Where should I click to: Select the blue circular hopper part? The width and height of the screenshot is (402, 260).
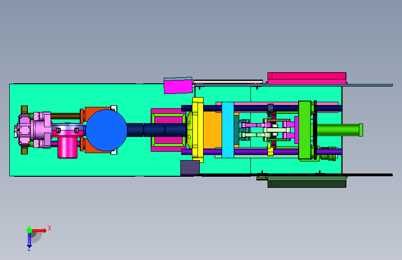click(x=106, y=130)
